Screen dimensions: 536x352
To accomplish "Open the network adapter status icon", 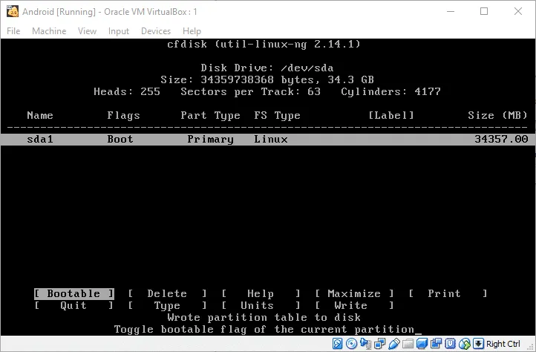I will (x=379, y=343).
